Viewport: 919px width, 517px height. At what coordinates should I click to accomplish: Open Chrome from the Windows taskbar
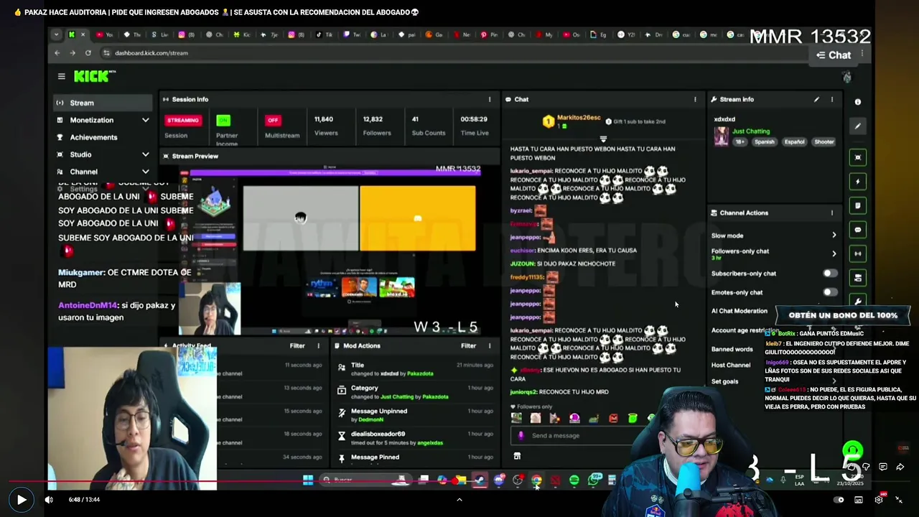pos(536,480)
